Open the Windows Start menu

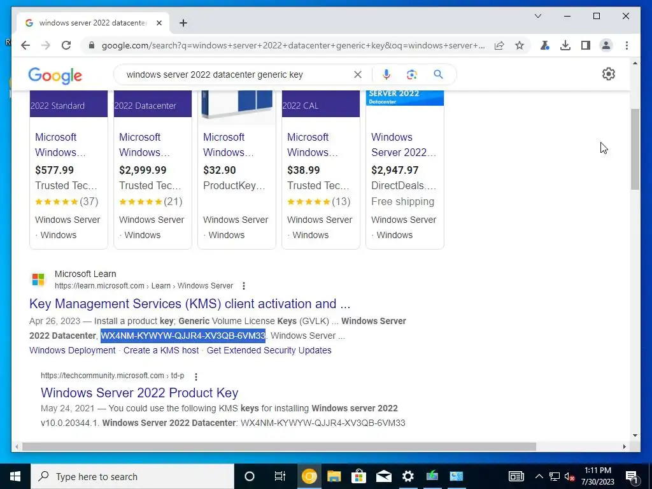point(15,476)
